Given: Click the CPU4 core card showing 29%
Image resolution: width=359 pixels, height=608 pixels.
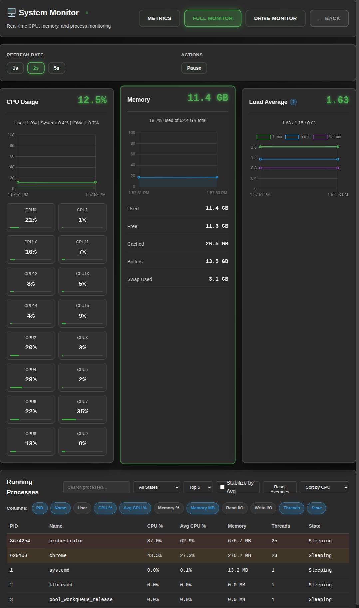Looking at the screenshot, I should point(31,377).
